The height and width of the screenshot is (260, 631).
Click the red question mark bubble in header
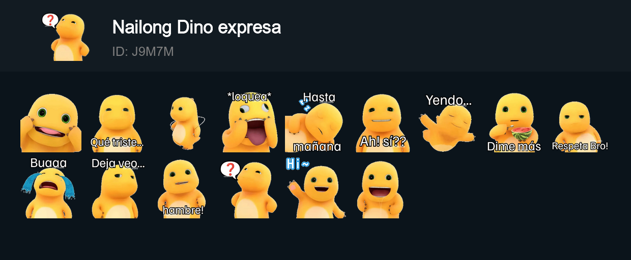(49, 20)
